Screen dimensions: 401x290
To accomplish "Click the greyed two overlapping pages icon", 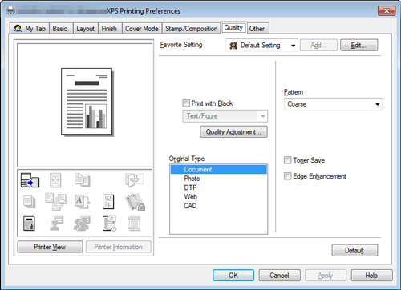I will tap(82, 180).
